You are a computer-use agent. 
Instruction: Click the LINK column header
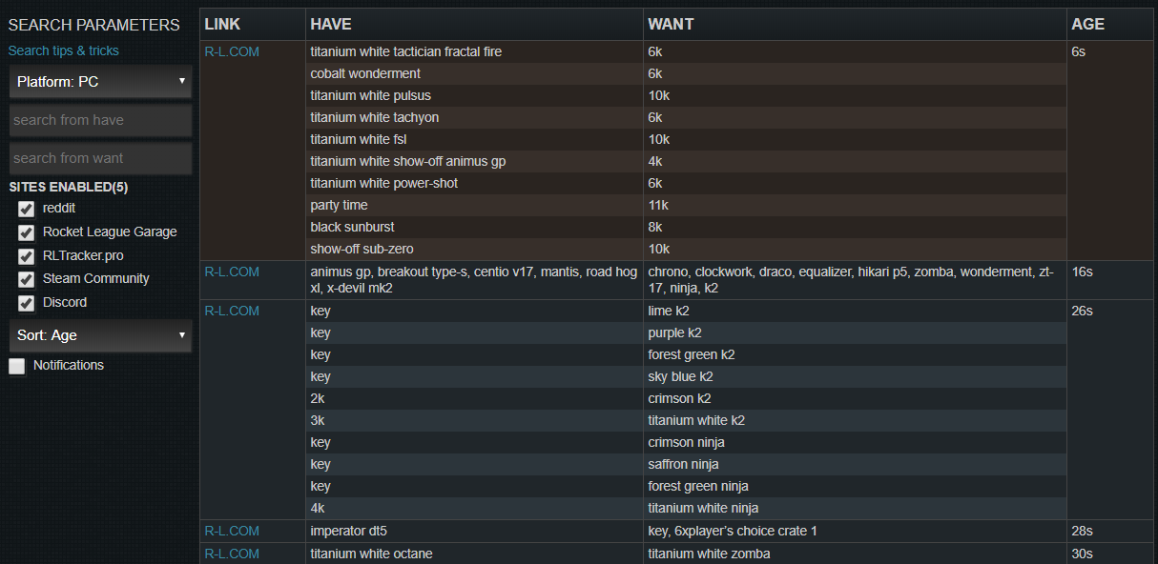tap(222, 24)
